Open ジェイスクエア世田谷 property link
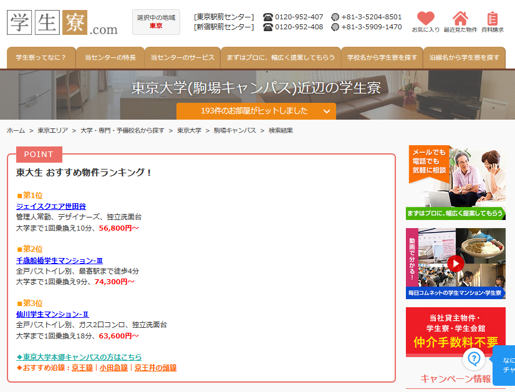515x392 pixels. 51,206
